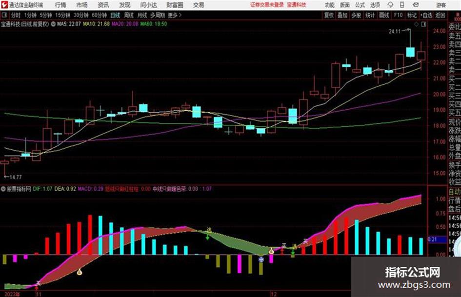461x297 pixels.
Task: Open the 选项 menu
Action: (x=375, y=5)
